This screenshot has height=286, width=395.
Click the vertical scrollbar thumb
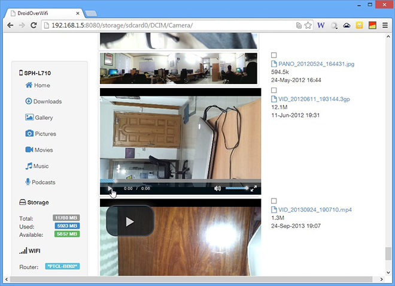pyautogui.click(x=388, y=254)
